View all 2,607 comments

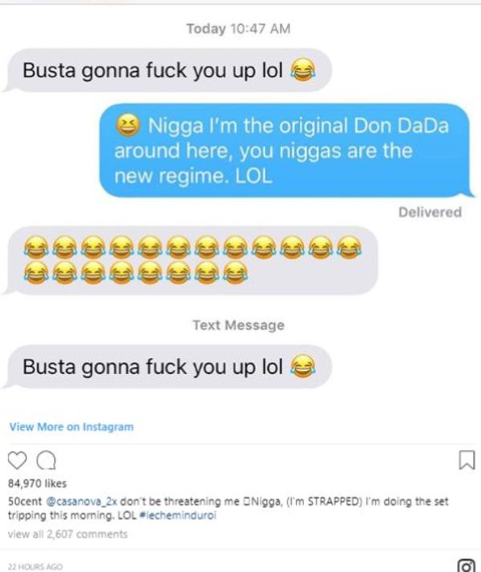(68, 534)
